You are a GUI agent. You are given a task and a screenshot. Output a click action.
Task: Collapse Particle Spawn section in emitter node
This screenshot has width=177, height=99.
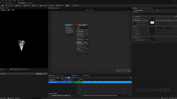point(77,40)
